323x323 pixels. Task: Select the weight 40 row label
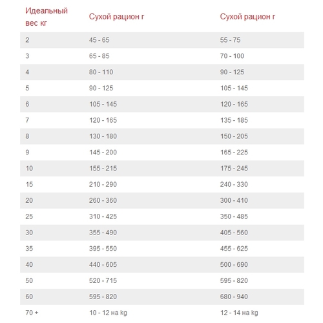coord(29,265)
